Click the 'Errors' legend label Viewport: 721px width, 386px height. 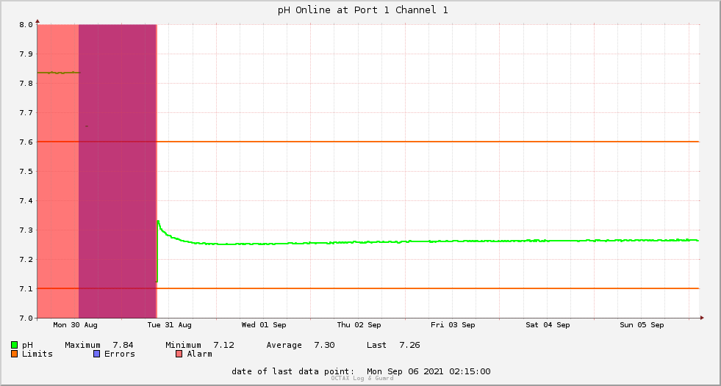click(x=120, y=354)
